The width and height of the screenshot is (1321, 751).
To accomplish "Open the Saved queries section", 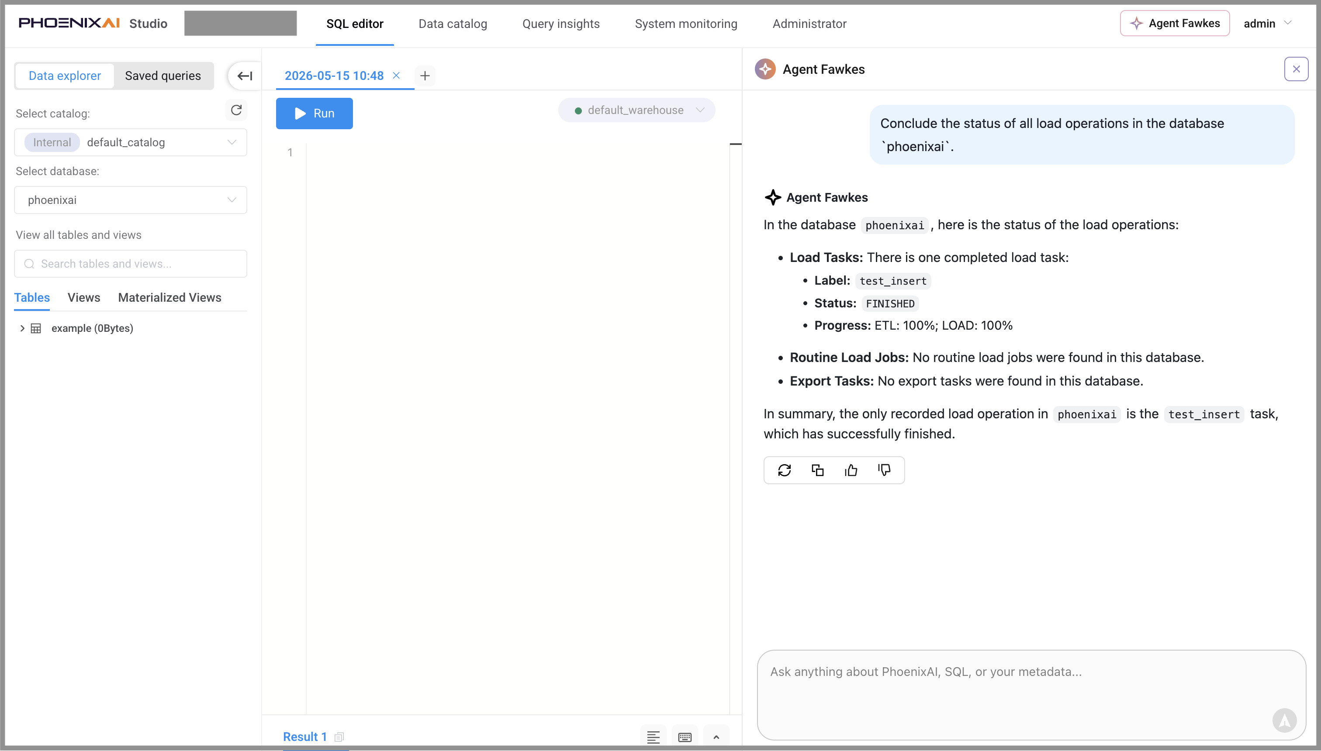I will [163, 76].
